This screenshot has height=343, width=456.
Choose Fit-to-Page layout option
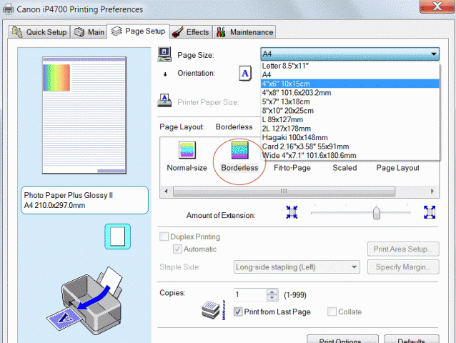292,168
